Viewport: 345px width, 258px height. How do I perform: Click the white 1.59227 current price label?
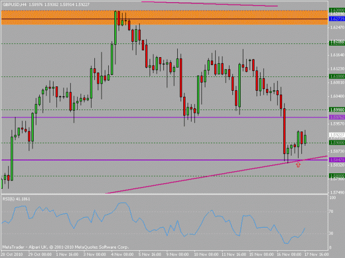coord(337,135)
